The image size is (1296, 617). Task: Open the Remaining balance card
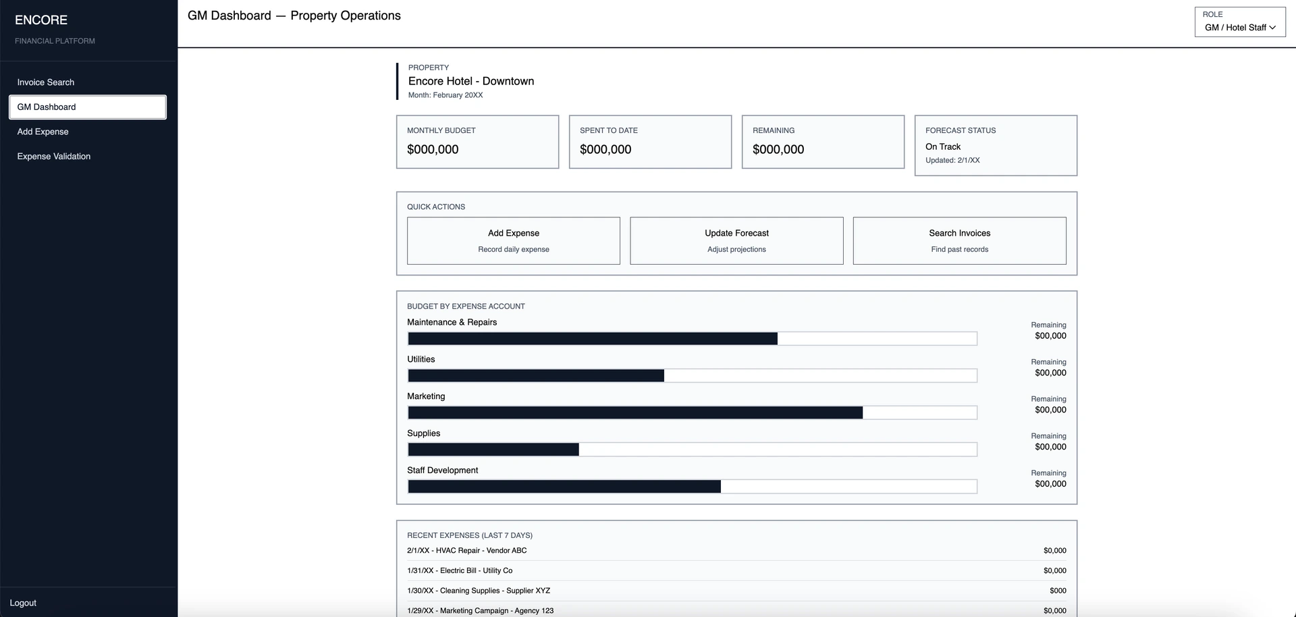823,142
